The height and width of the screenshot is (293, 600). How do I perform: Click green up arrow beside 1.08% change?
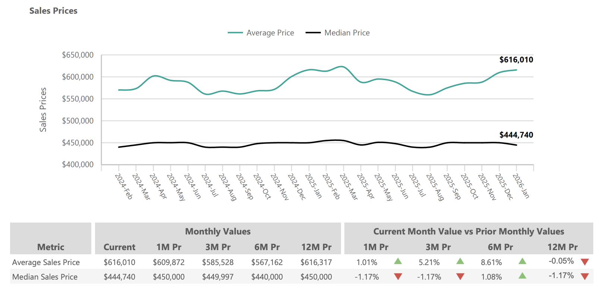click(x=522, y=276)
